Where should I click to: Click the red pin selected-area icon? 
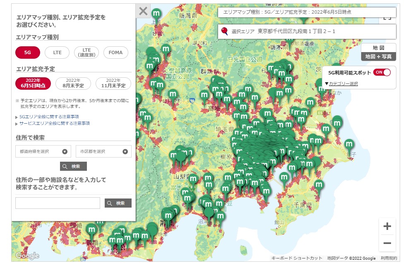click(x=225, y=31)
